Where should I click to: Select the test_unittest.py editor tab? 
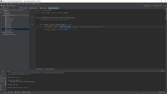pyautogui.click(x=53, y=8)
